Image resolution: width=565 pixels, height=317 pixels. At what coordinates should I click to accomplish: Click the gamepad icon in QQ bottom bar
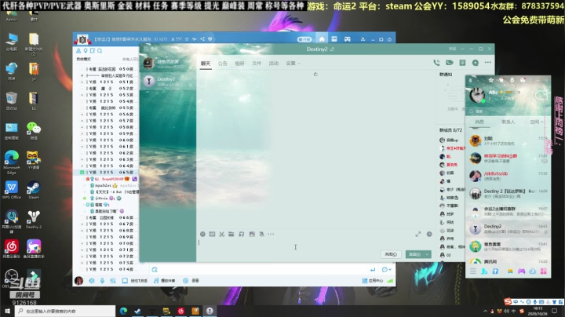pos(521,271)
